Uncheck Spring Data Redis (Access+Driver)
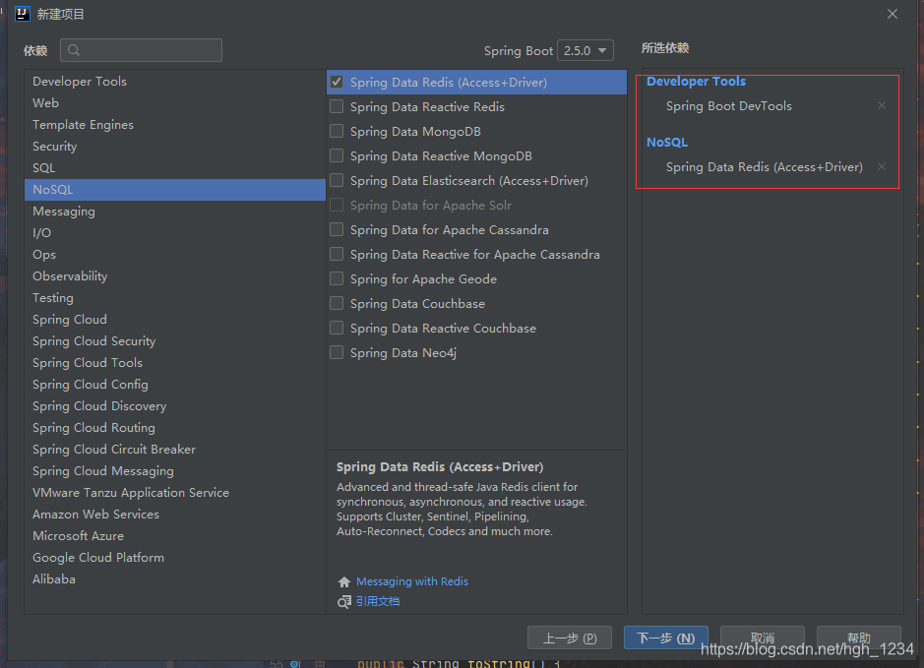Viewport: 924px width, 668px height. coord(337,82)
